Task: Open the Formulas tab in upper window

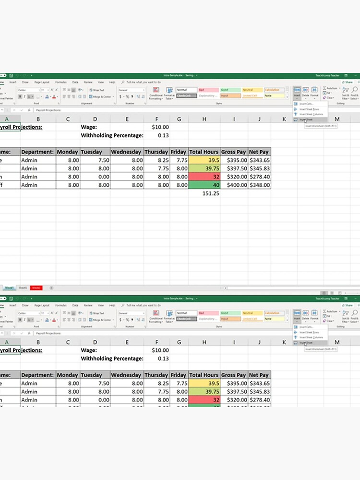Action: pyautogui.click(x=60, y=82)
